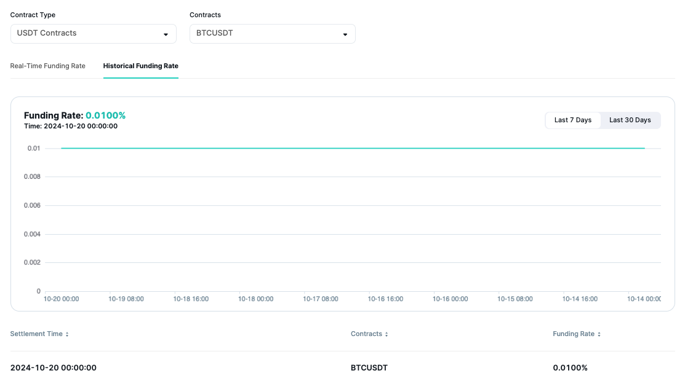Expand the Contracts BTCUSDT dropdown
The image size is (685, 384).
click(x=272, y=34)
